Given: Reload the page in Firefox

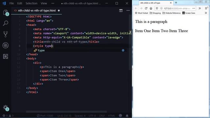Looking at the screenshot, I should click(x=146, y=8).
